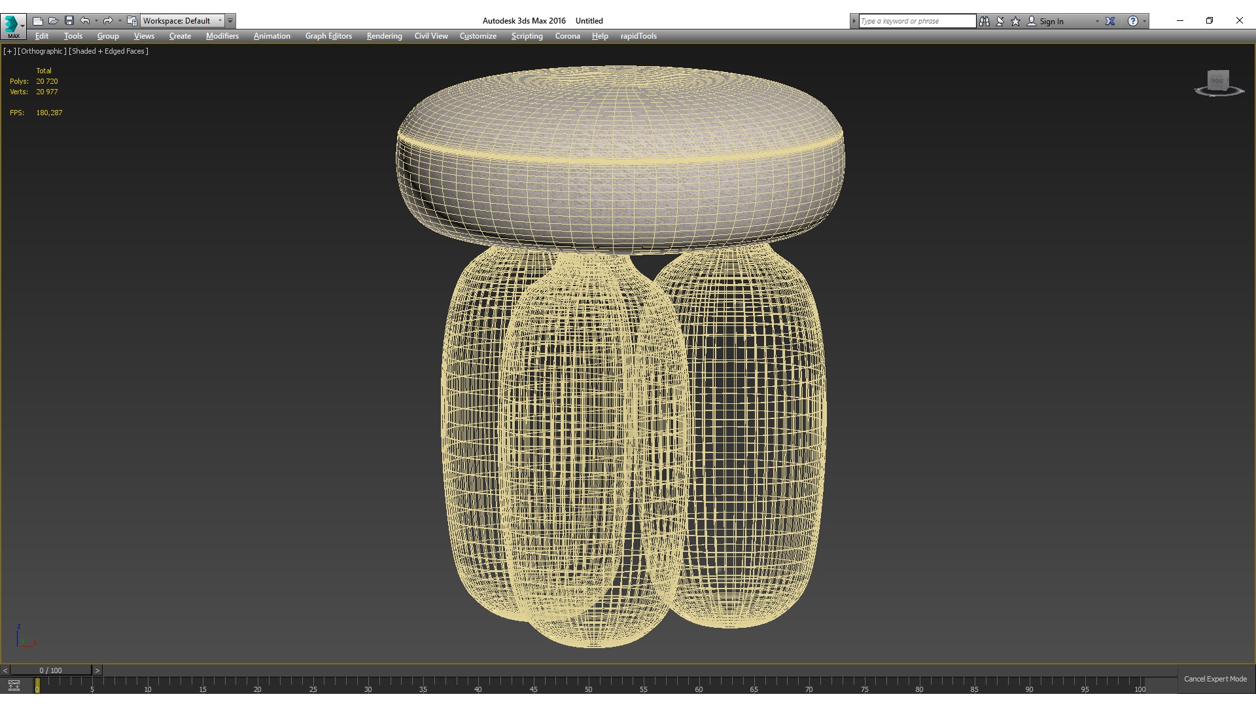
Task: Open the Create menu
Action: coord(180,36)
